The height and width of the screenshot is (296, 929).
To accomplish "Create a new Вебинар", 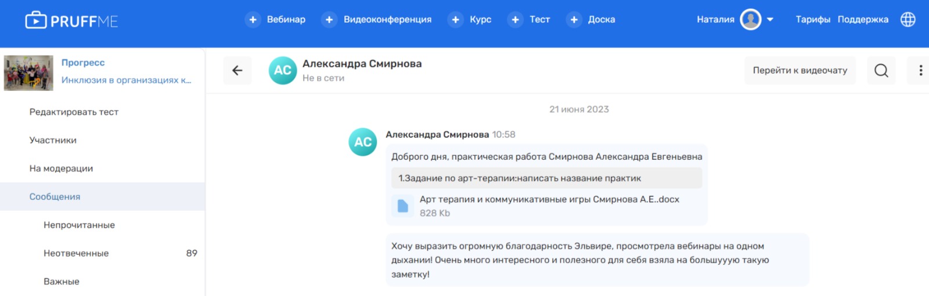I will tap(286, 20).
